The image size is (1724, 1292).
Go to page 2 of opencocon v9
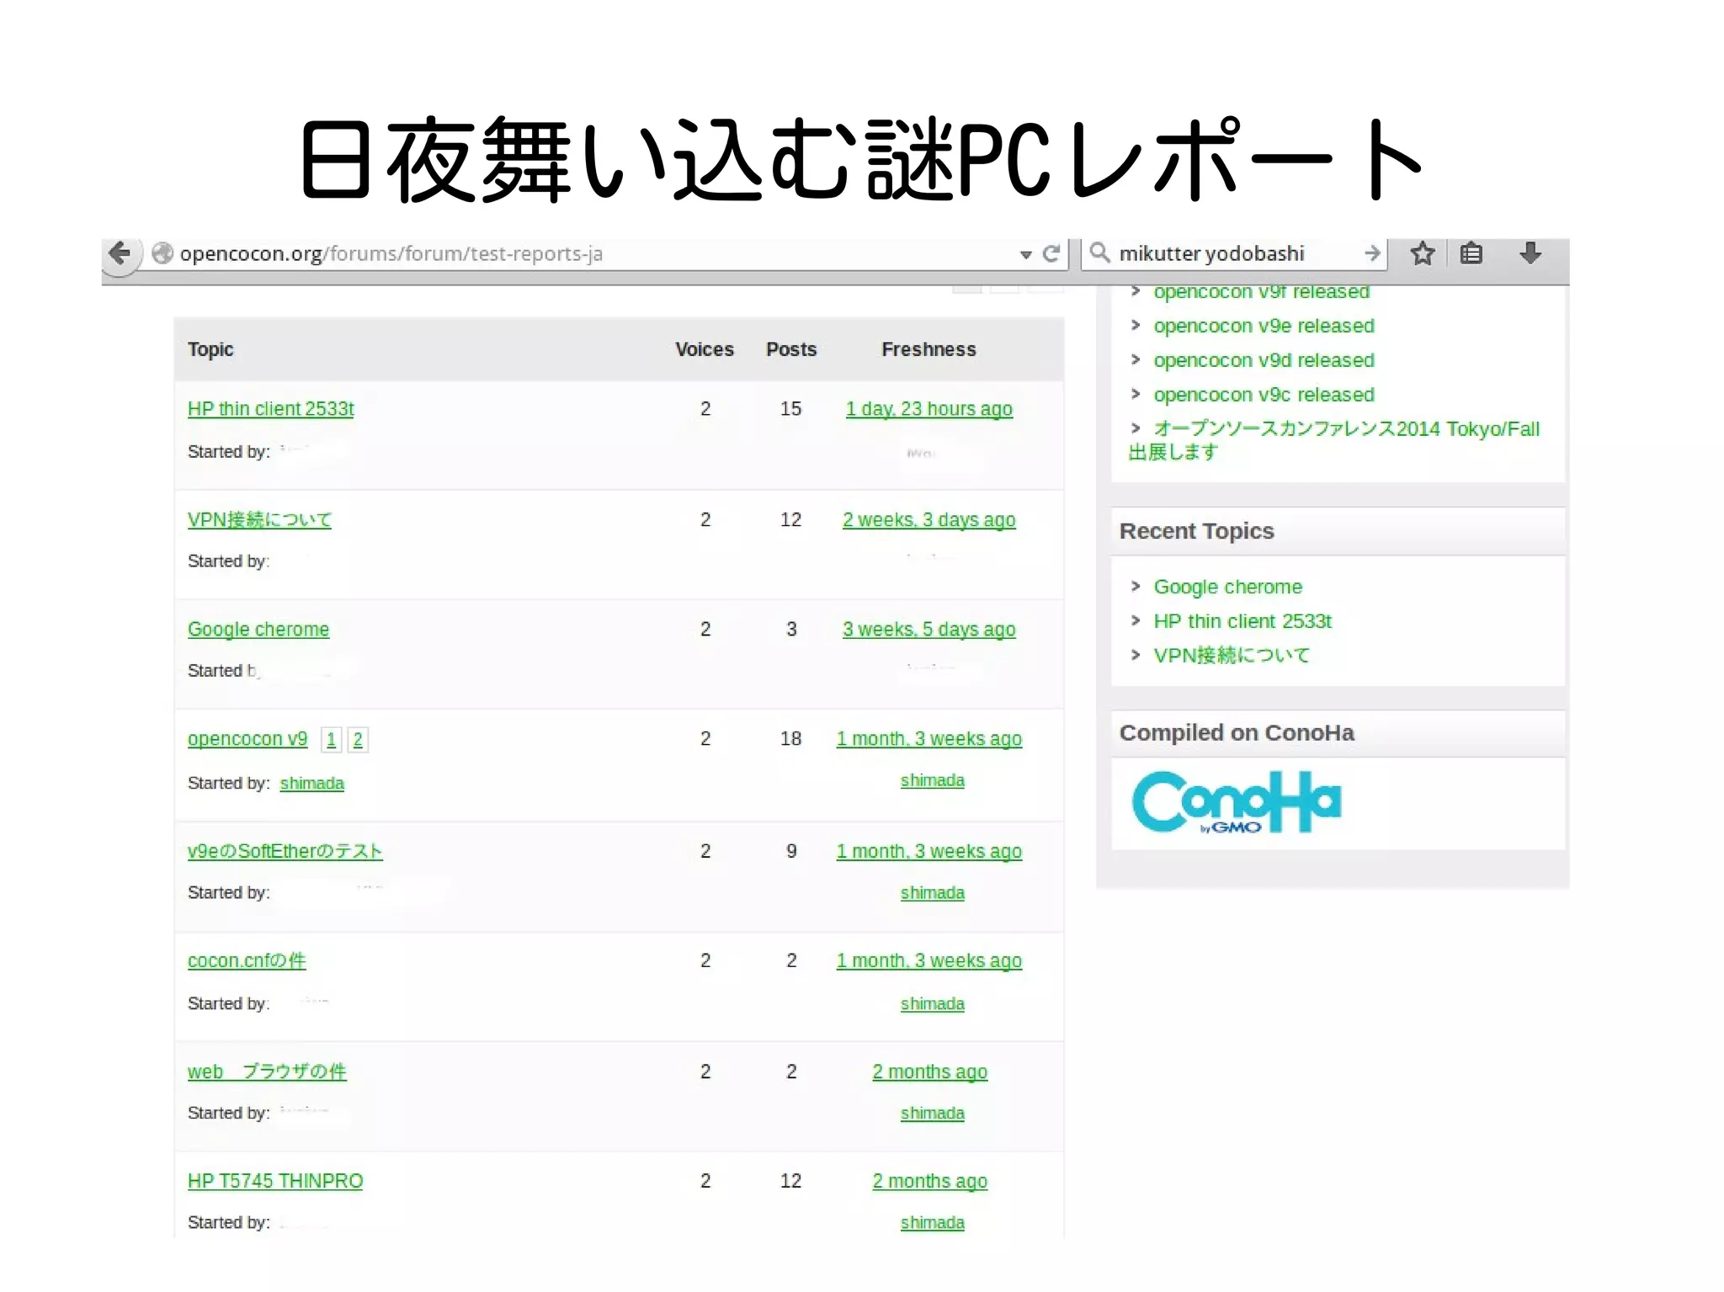point(358,740)
